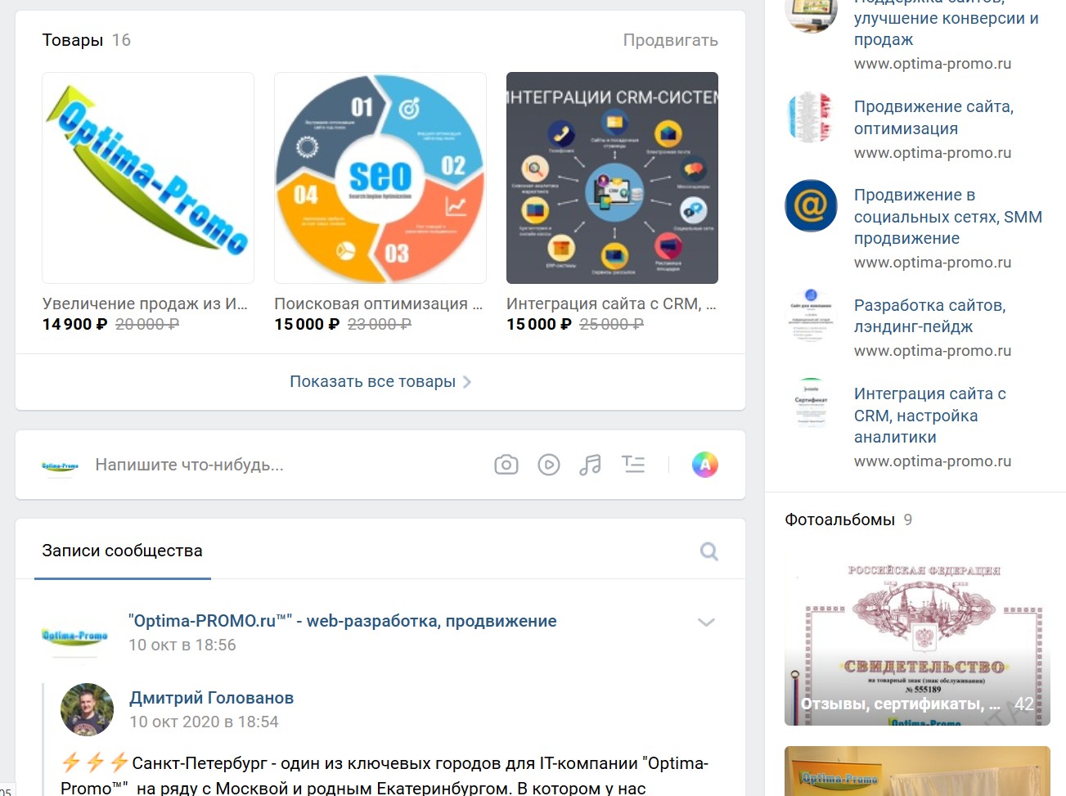Click the 'Напишите что-нибудь...' post field
Viewport: 1066px width, 796px height.
[190, 465]
